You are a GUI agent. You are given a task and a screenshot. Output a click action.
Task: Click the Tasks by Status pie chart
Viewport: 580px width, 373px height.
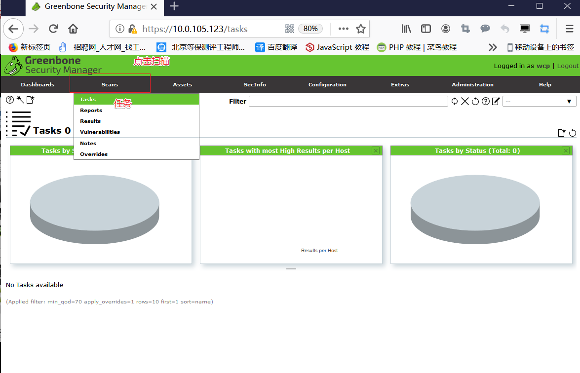[475, 209]
